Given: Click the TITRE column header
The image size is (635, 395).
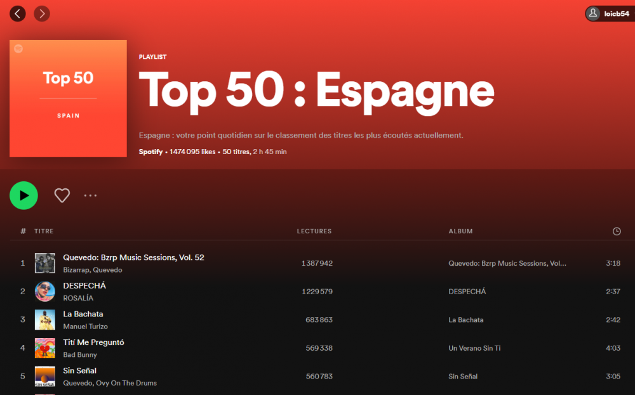Looking at the screenshot, I should (44, 231).
